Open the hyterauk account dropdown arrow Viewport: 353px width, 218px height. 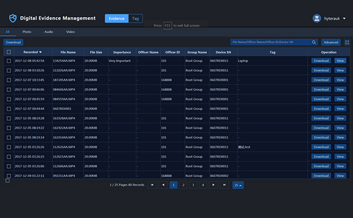click(x=344, y=19)
